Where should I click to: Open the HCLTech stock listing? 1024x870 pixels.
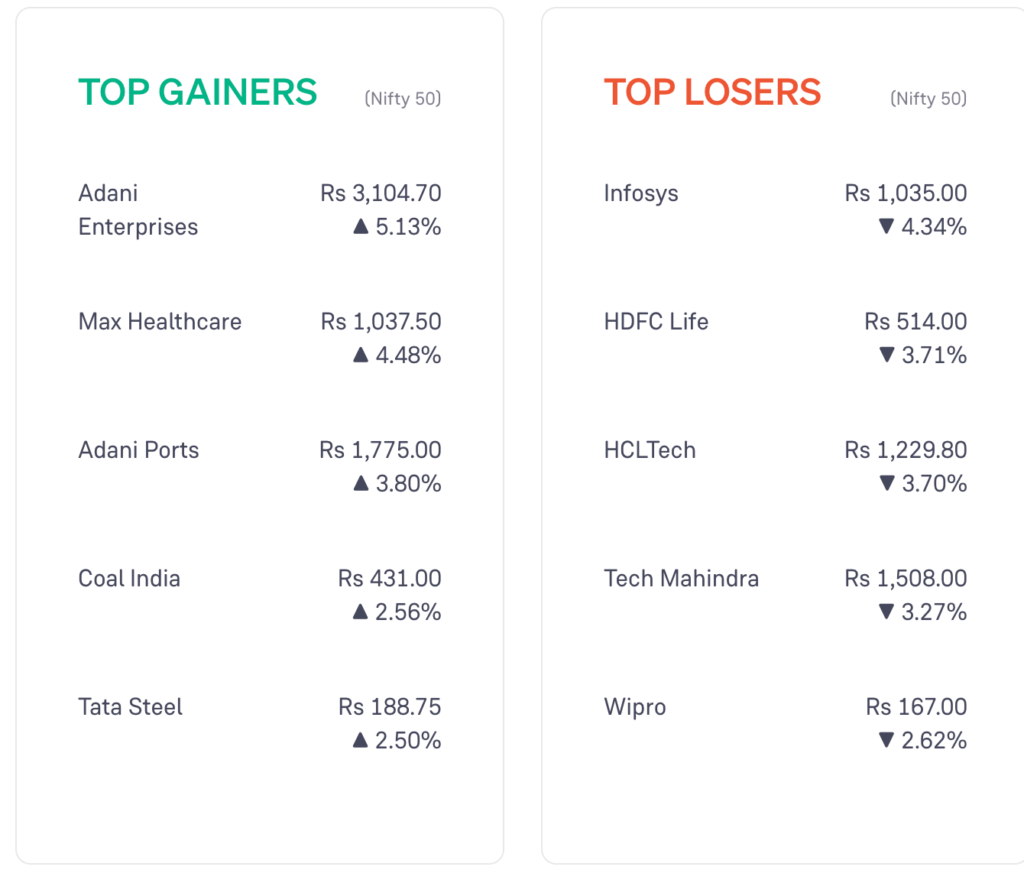650,450
